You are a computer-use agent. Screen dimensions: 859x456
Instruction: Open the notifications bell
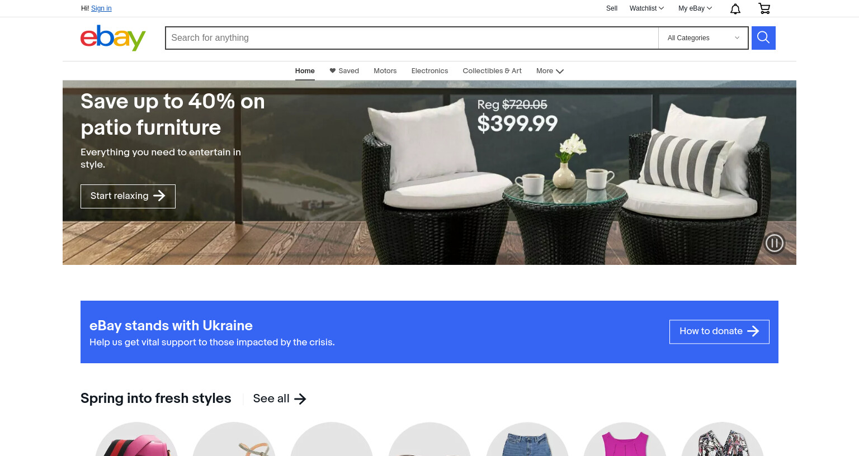[x=735, y=8]
